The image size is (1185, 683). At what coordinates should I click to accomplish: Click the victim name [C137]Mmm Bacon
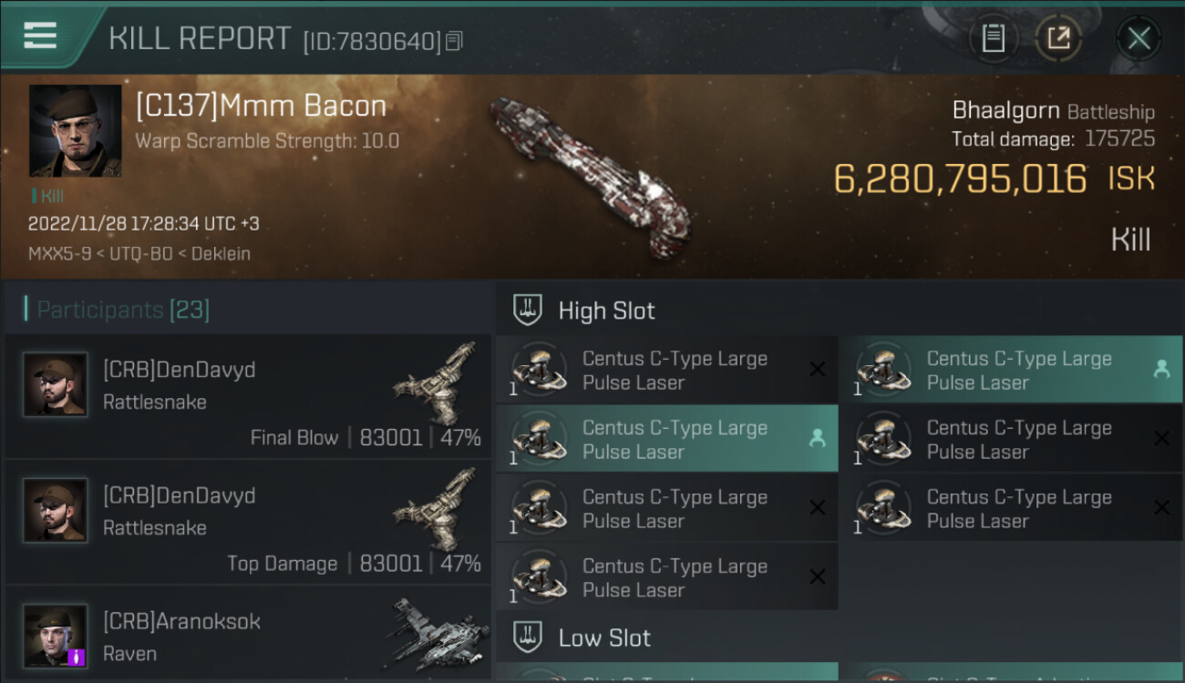pyautogui.click(x=261, y=107)
